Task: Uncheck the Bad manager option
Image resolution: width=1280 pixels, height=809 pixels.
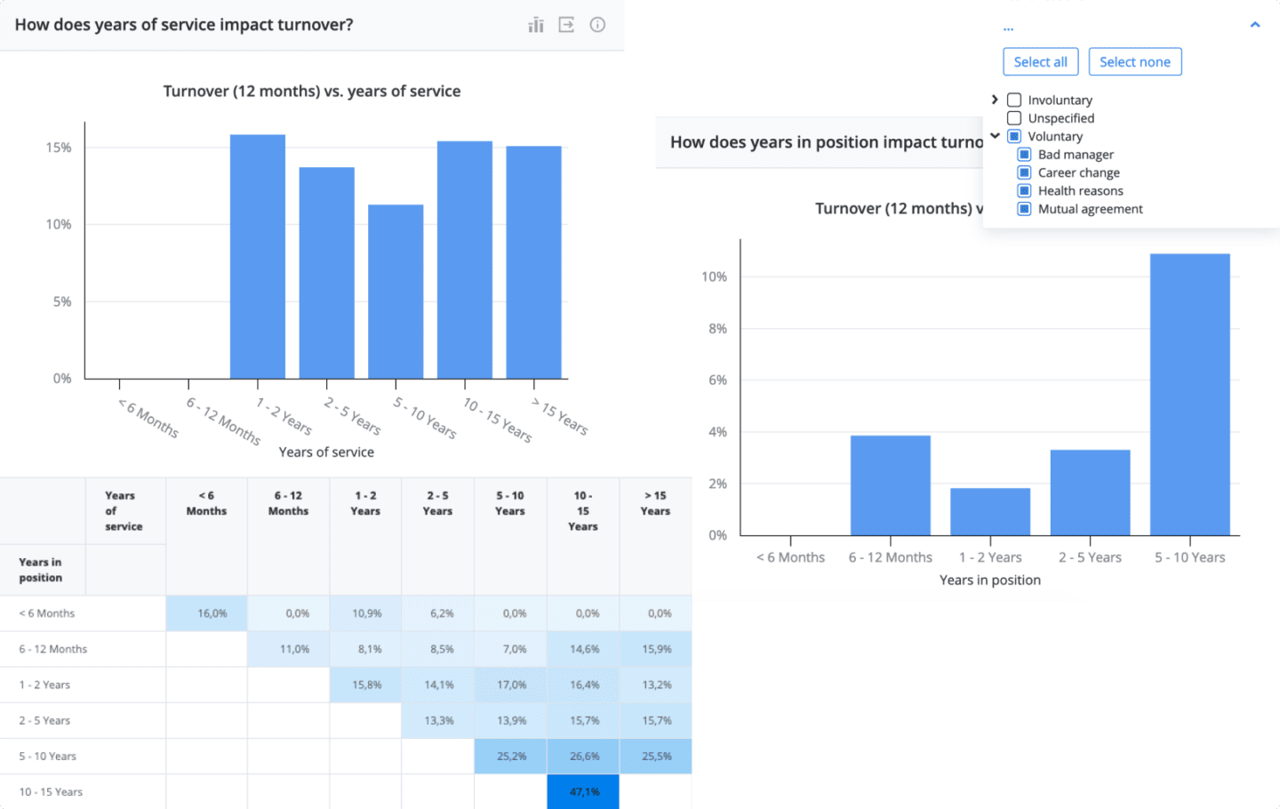Action: pos(1024,154)
